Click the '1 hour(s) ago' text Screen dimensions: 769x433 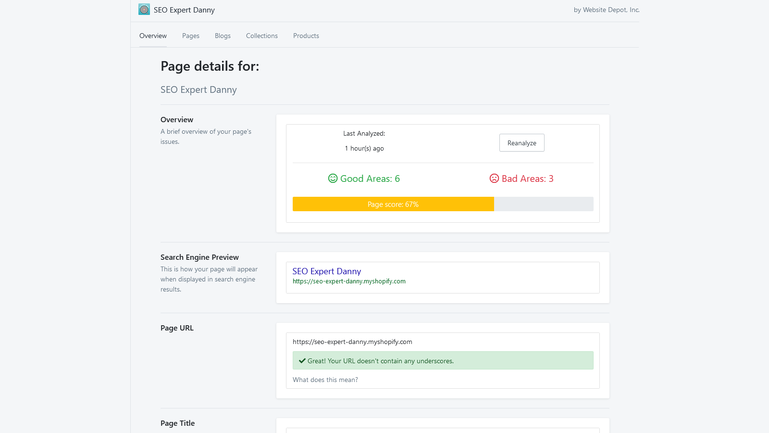[x=364, y=148]
